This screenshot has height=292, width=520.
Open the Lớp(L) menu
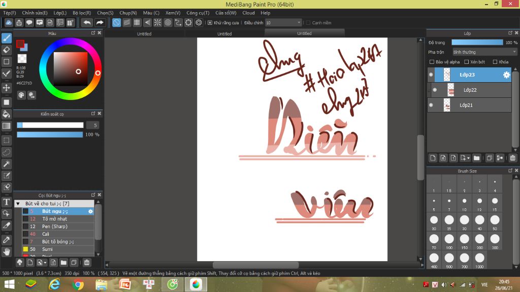[x=60, y=13]
